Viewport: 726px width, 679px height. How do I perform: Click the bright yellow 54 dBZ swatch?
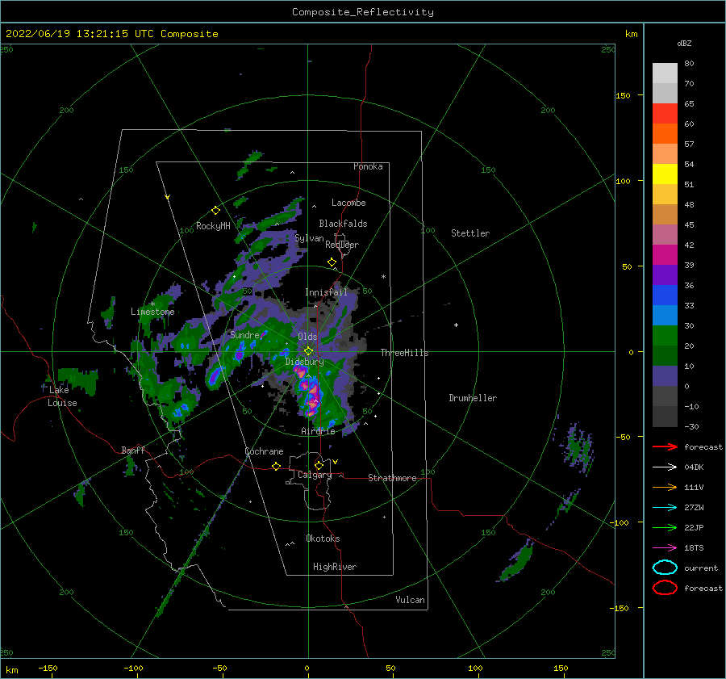click(x=665, y=174)
